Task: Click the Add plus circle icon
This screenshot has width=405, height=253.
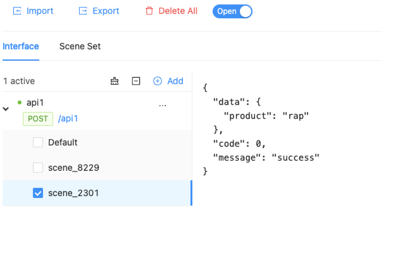Action: coord(157,81)
